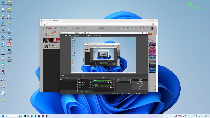Move the source down in OBS Sources dock
This screenshot has height=118, width=210.
(87, 91)
